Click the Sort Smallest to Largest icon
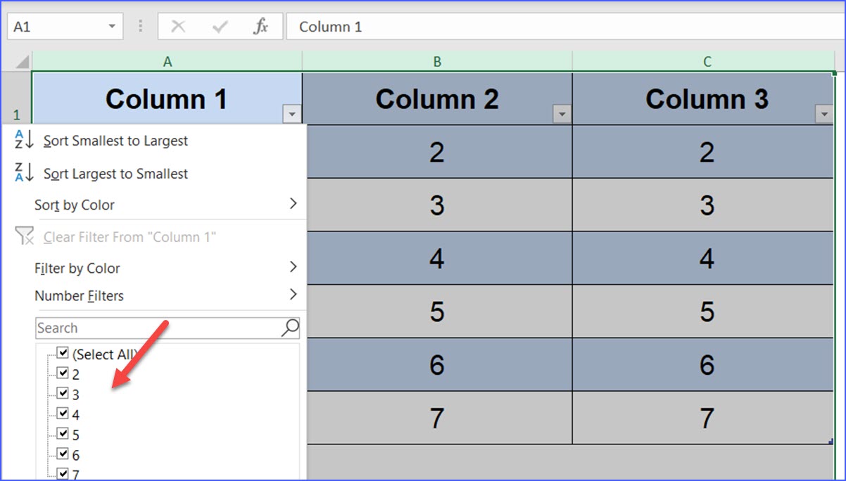846x481 pixels. coord(25,141)
